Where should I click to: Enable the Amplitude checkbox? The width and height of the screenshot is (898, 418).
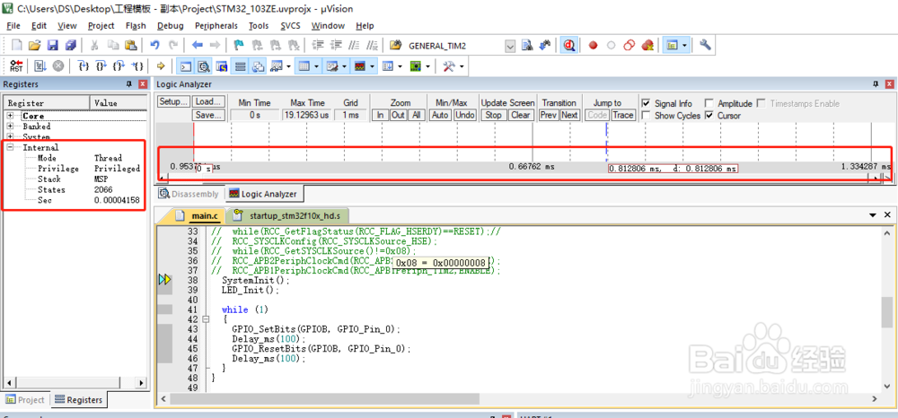coord(709,103)
